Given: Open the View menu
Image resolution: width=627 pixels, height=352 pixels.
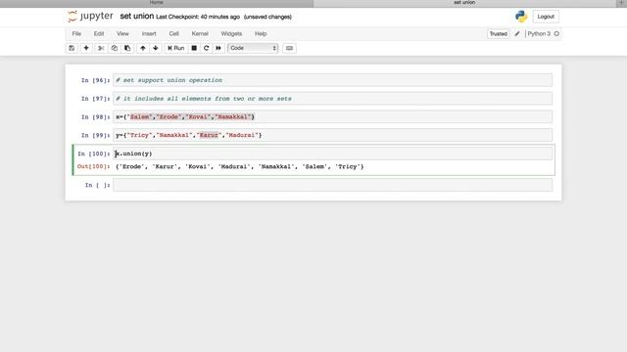Looking at the screenshot, I should (122, 34).
